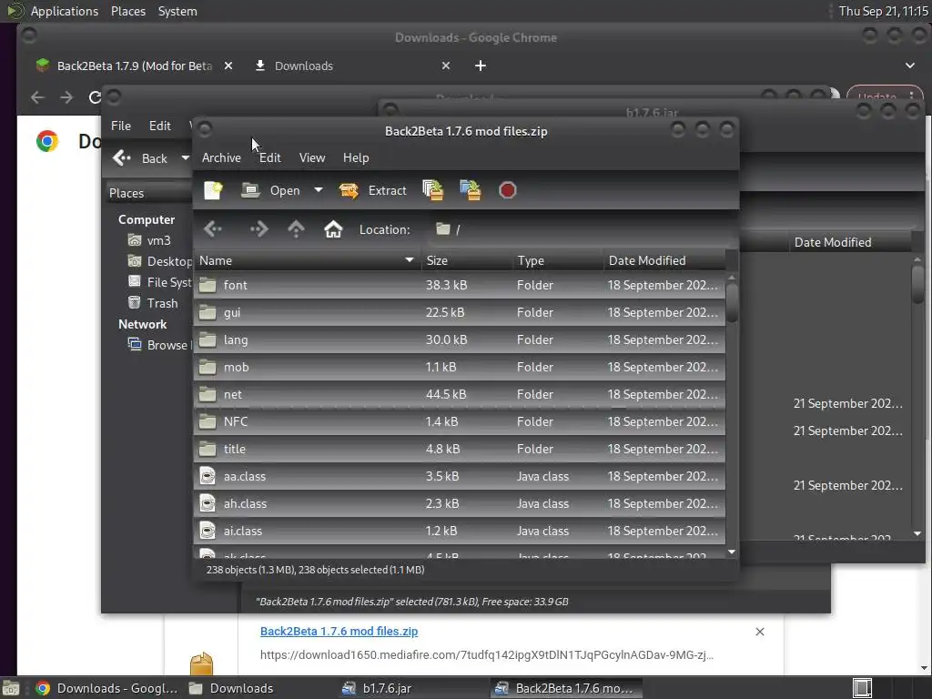932x699 pixels.
Task: Sort by the Size column header
Action: (x=467, y=260)
